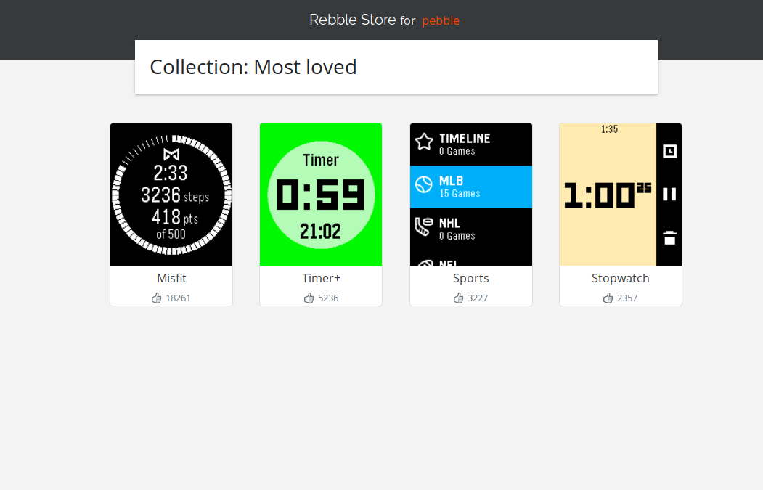Open the Stopwatch app screenshot thumbnail
The image size is (763, 490).
pos(621,194)
